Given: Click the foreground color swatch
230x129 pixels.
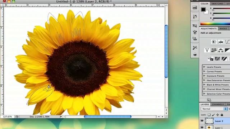Looking at the screenshot, I should [203, 10].
